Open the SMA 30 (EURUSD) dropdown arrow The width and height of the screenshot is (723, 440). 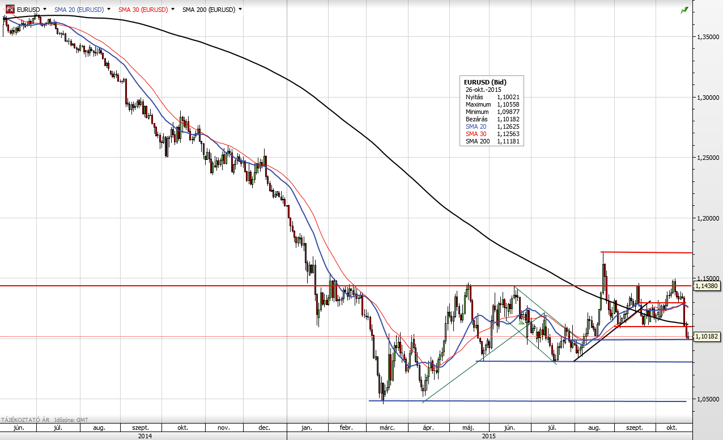(172, 9)
